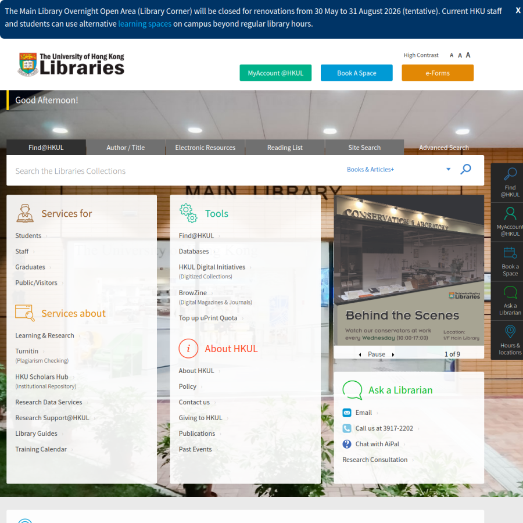Click the question mark icon beside AiPal
523x523 pixels.
pos(346,444)
